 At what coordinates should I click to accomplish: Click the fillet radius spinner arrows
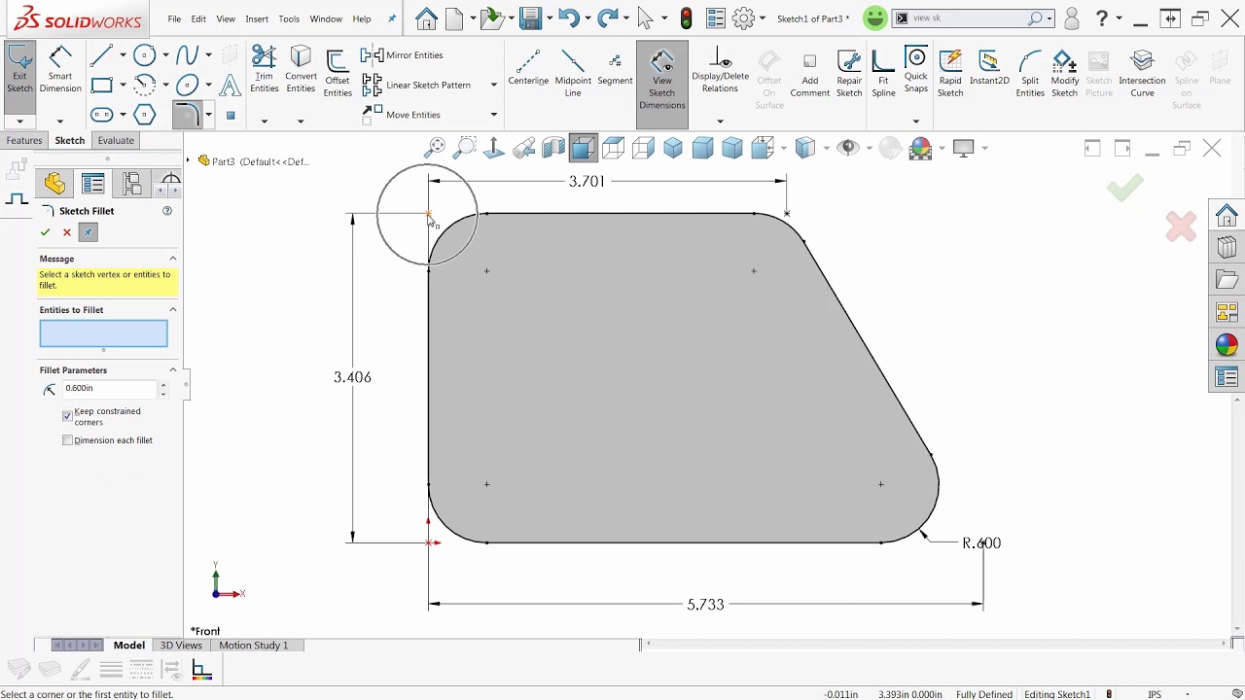click(x=162, y=389)
